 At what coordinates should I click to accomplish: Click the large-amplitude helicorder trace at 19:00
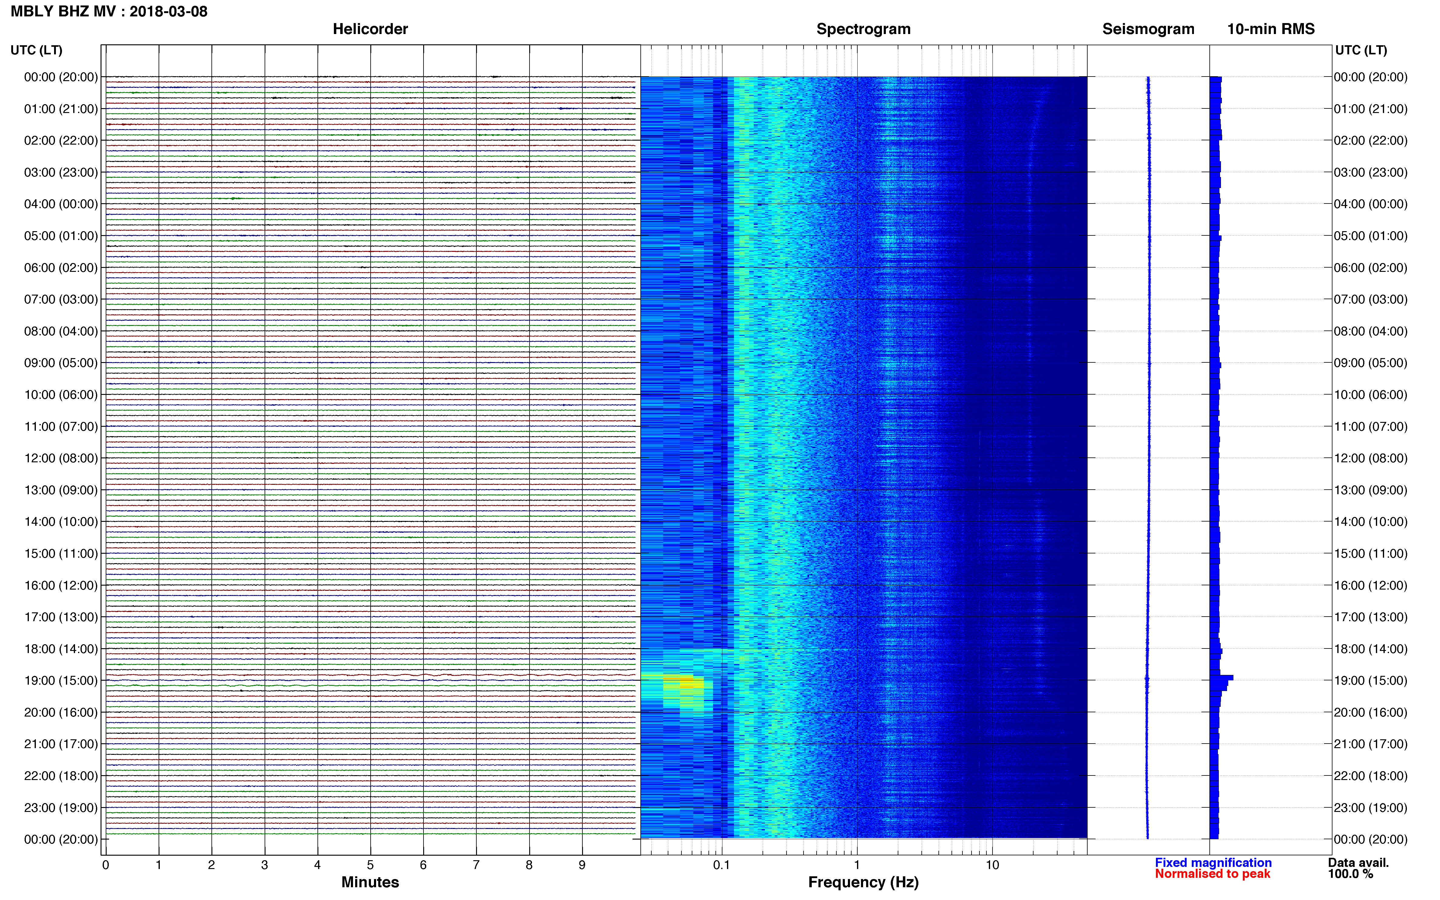click(370, 680)
